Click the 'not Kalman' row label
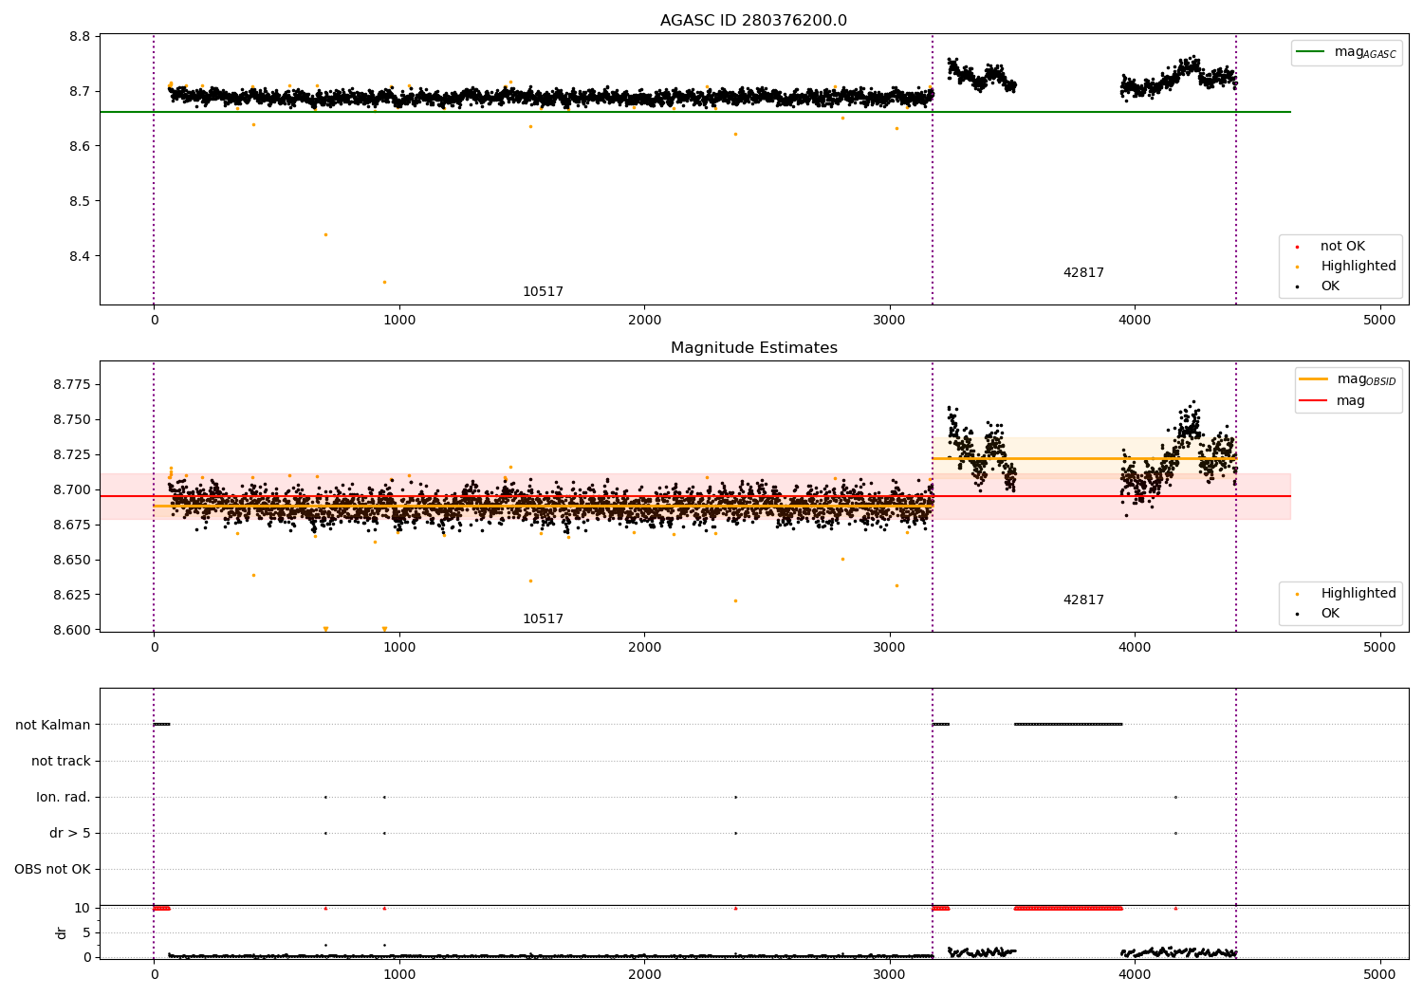This screenshot has height=996, width=1423. (53, 725)
